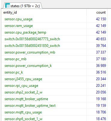Select the switch.0x00158d0002467773_switch entry
111x121 pixels.
click(32, 39)
